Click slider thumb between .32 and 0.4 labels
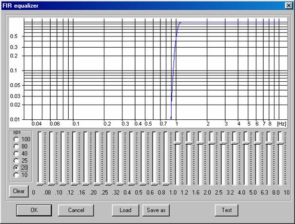 click(120, 184)
